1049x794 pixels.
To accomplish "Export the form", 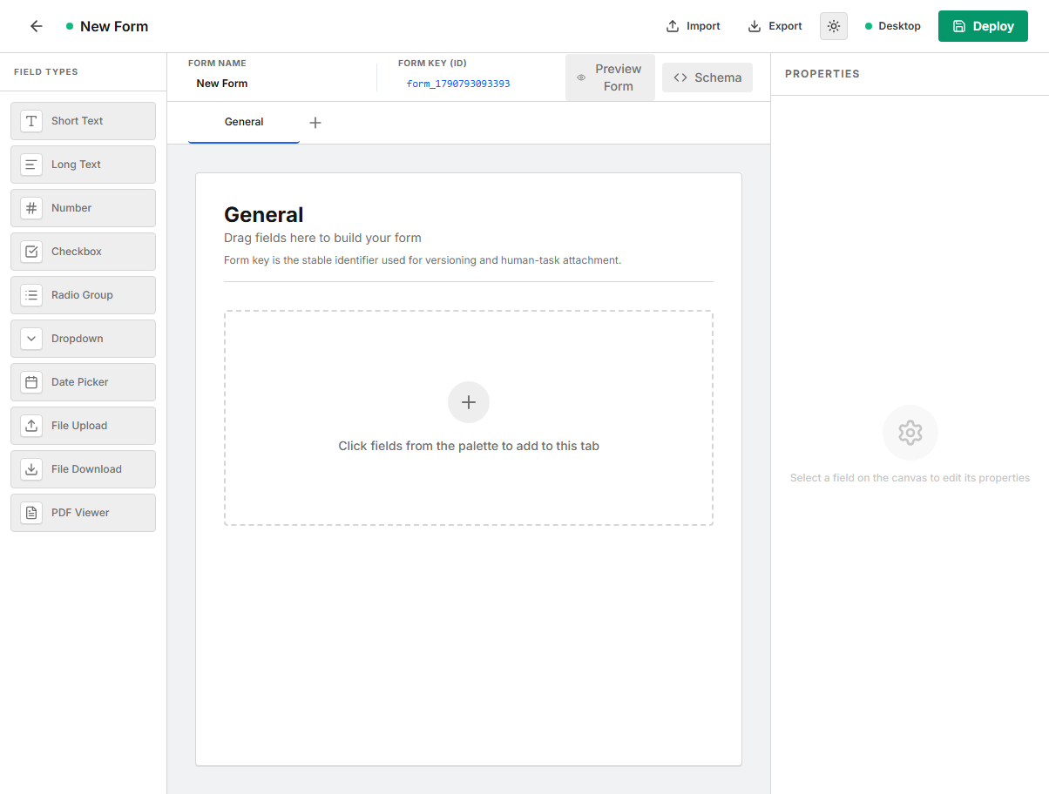I will click(775, 26).
